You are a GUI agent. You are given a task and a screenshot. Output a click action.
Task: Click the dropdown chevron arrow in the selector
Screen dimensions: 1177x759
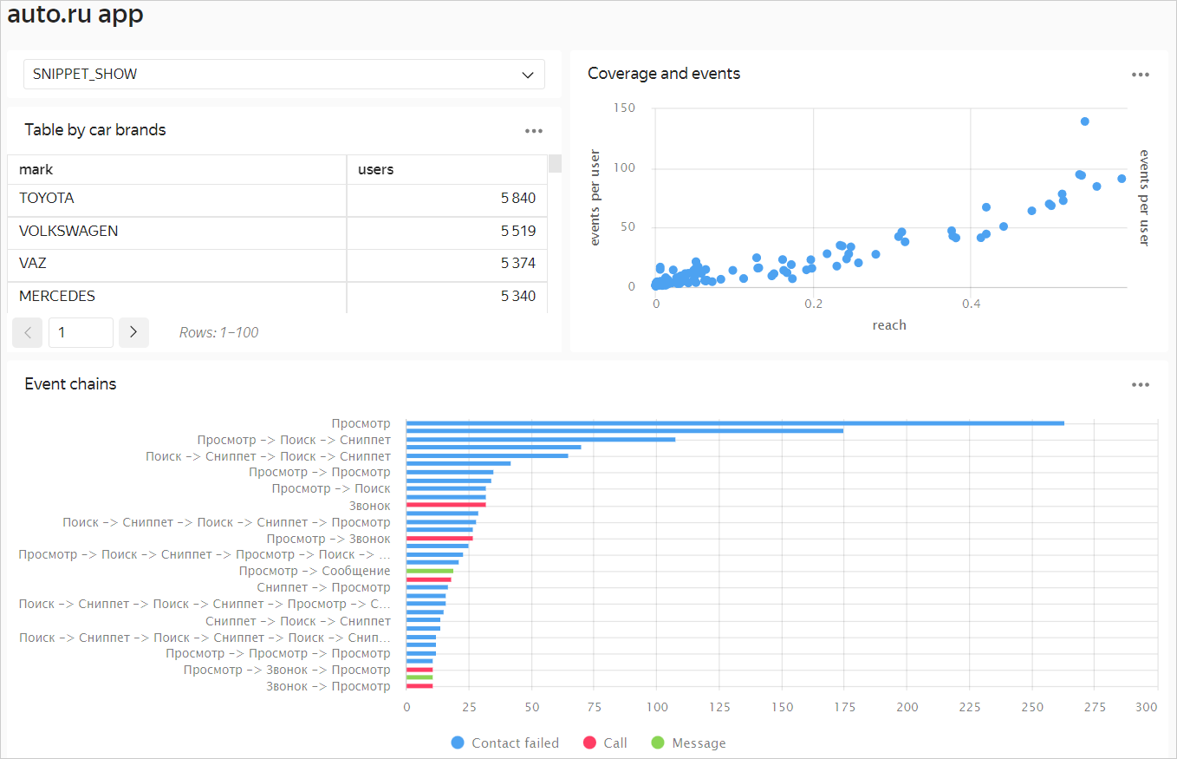click(x=528, y=75)
